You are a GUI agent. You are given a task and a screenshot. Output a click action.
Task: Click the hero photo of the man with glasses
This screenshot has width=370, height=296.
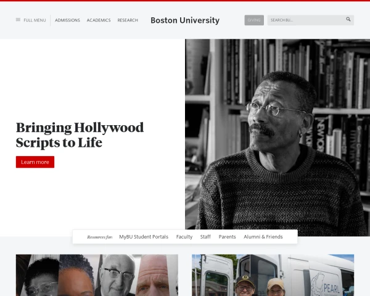click(277, 137)
